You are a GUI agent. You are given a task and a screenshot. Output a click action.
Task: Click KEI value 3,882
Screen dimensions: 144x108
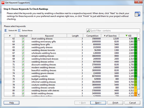(131, 42)
